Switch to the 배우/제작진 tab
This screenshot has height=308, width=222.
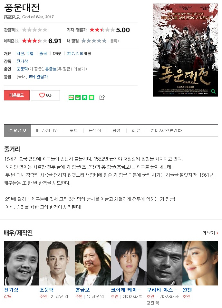[x=47, y=130]
